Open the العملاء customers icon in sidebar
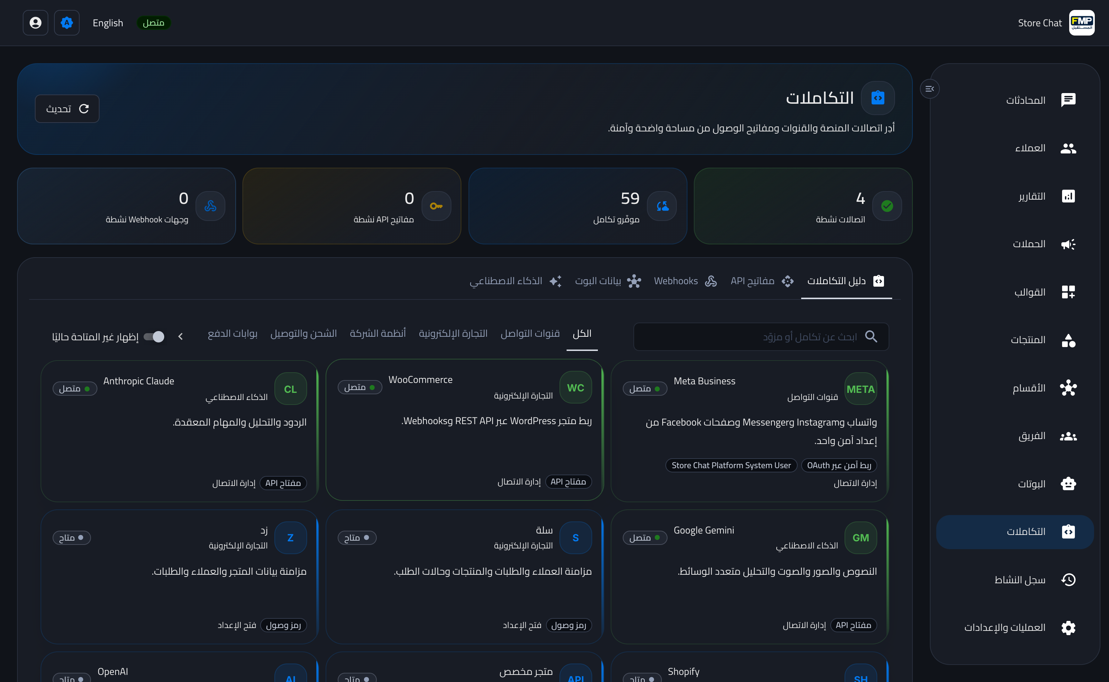This screenshot has height=682, width=1109. pos(1068,148)
